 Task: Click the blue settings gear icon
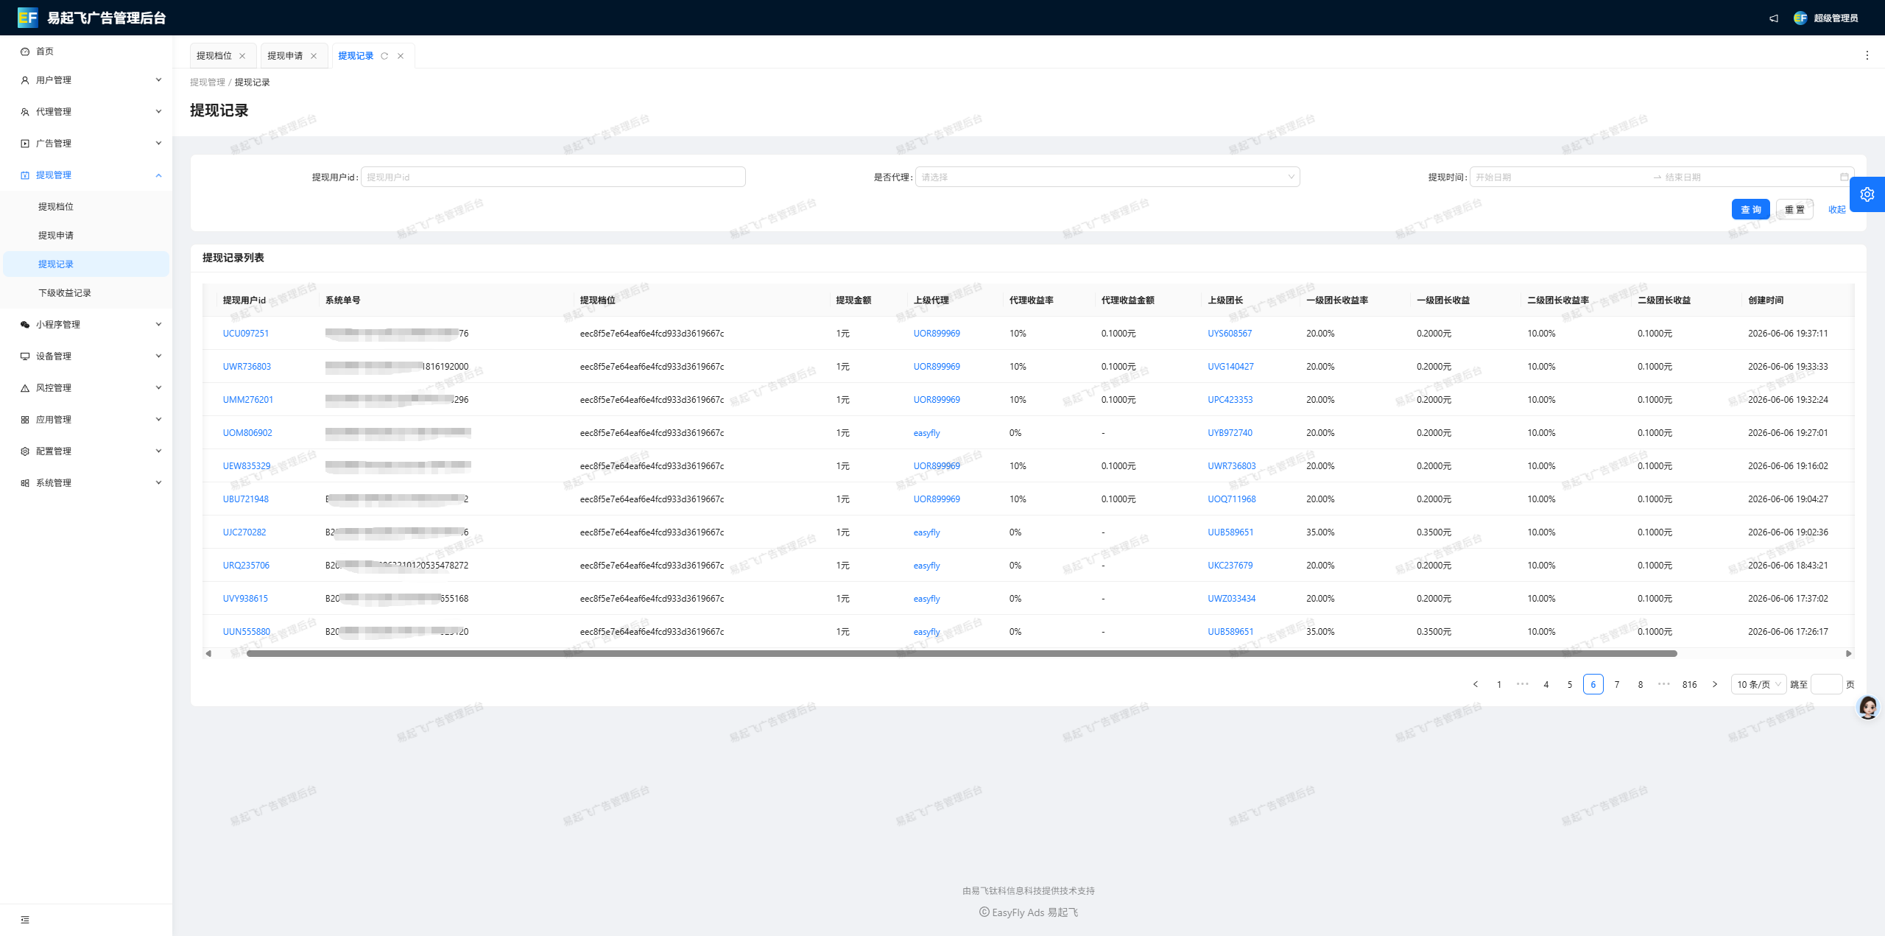click(x=1867, y=194)
